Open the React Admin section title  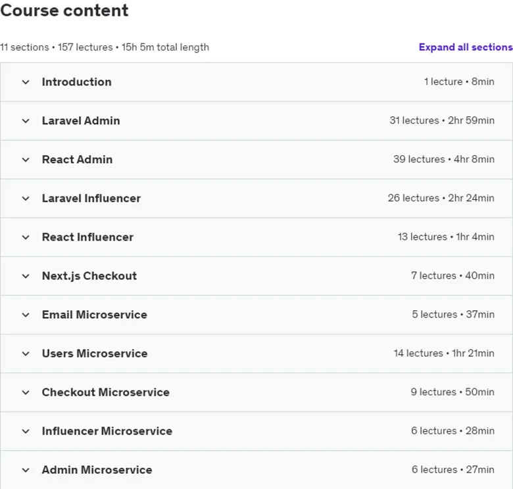pos(77,160)
